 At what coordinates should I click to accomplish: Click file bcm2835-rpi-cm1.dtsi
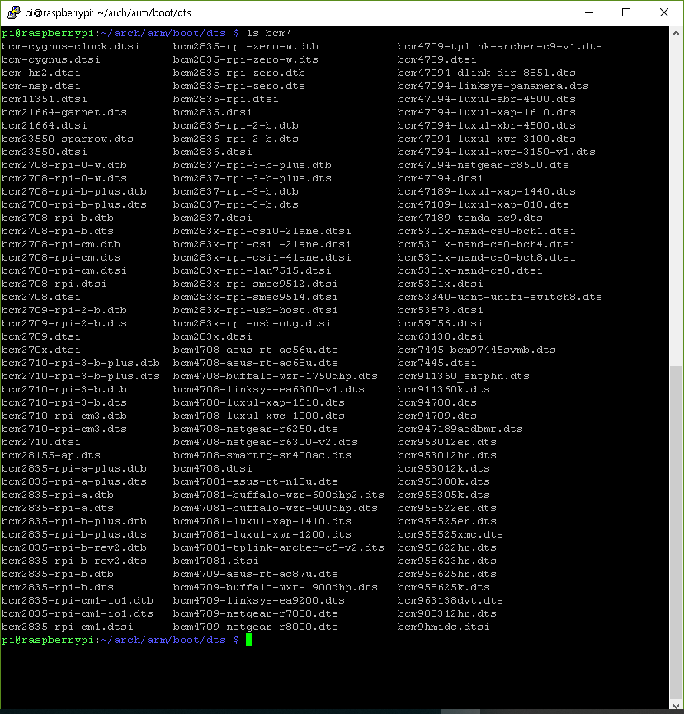(x=68, y=627)
